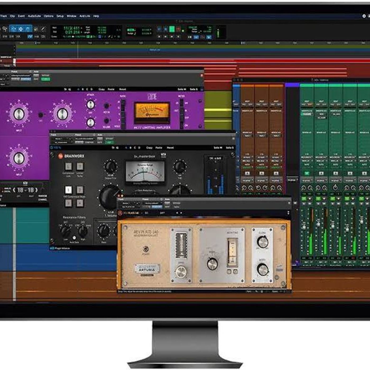This screenshot has width=370, height=370.
Task: Click the red record button in transport
Action: pyautogui.click(x=178, y=29)
